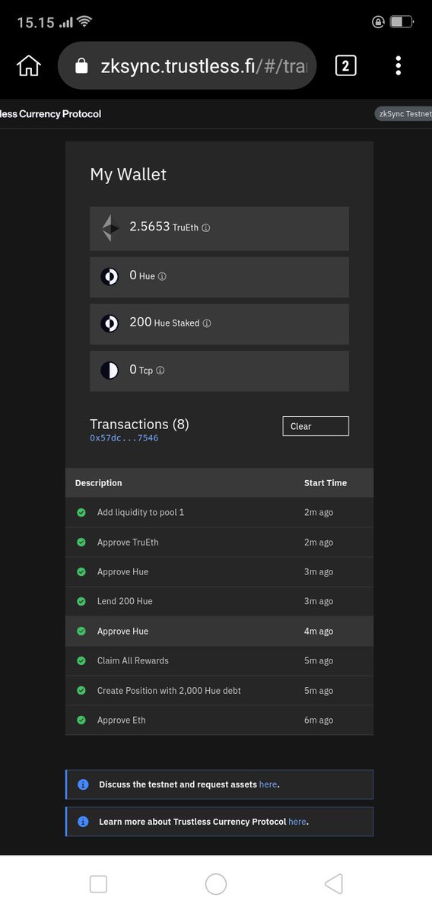The width and height of the screenshot is (432, 913).
Task: Show info icon next to 0 Hue
Action: coord(162,277)
